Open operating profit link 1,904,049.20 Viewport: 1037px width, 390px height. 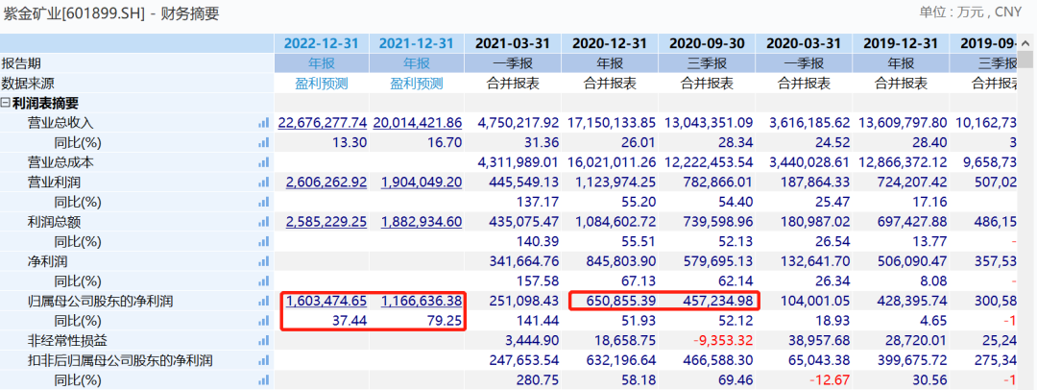pos(422,183)
